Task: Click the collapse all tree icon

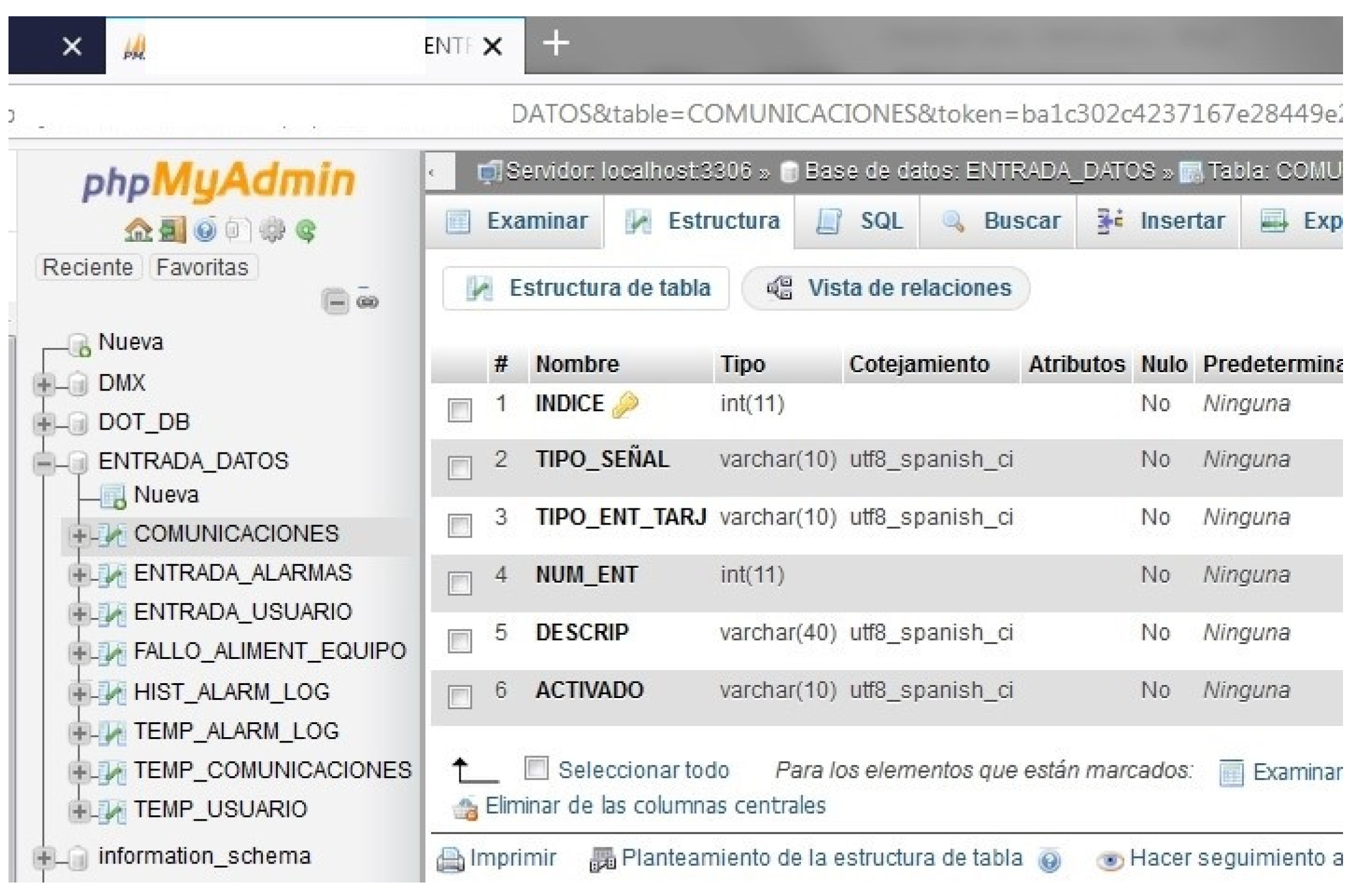Action: click(336, 302)
